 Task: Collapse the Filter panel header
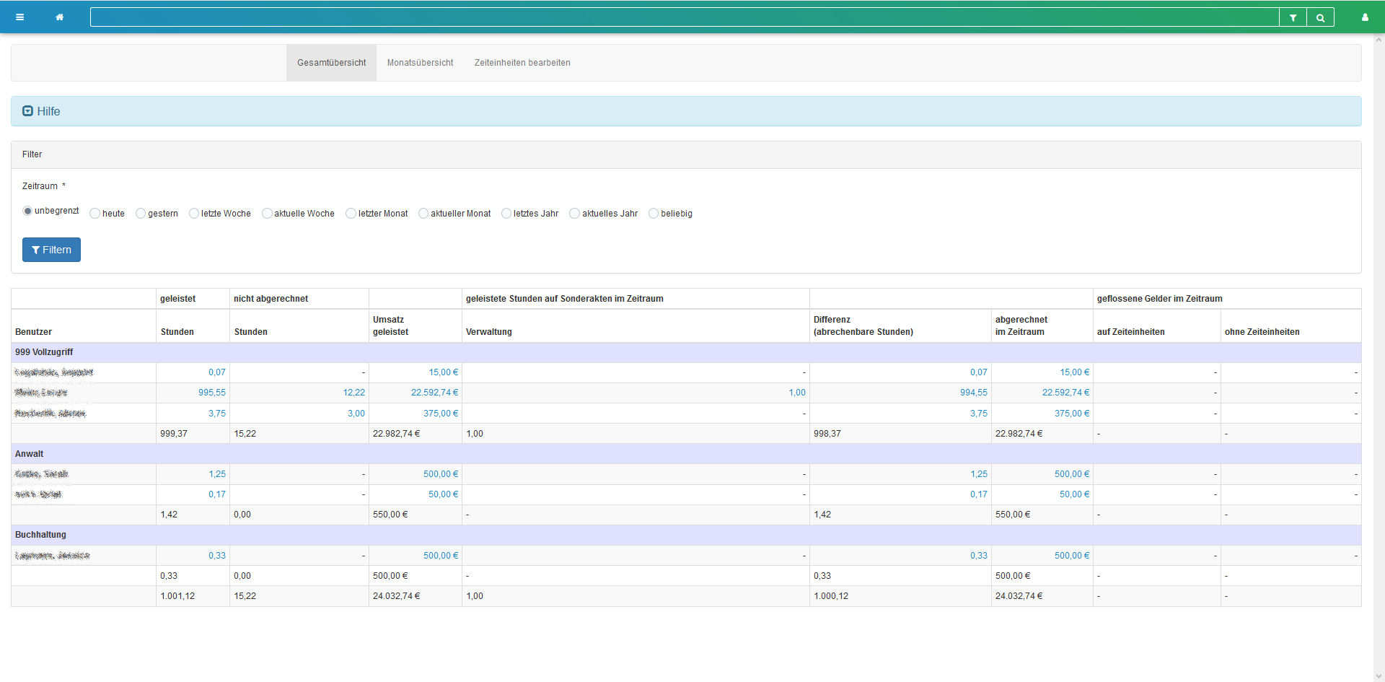(x=32, y=154)
